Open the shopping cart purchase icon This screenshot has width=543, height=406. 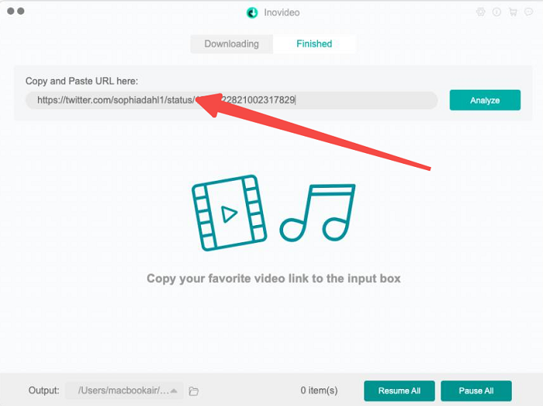513,12
